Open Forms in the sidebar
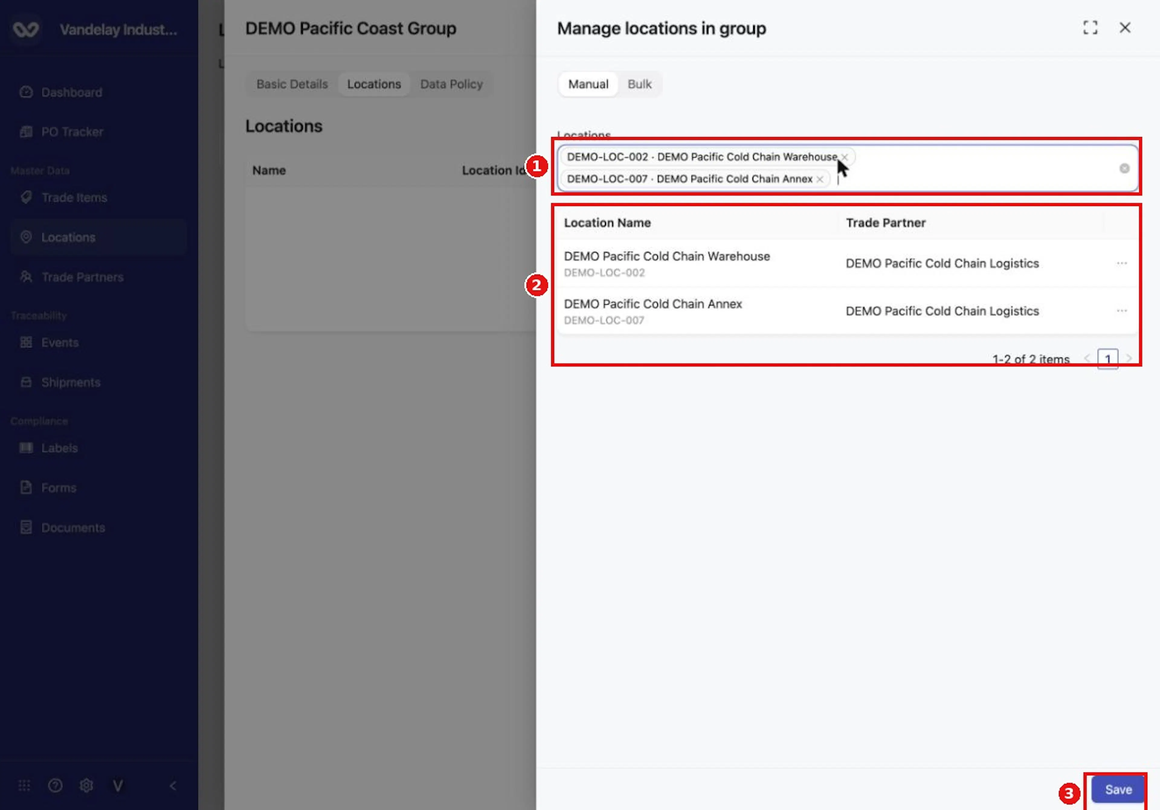 pos(59,488)
